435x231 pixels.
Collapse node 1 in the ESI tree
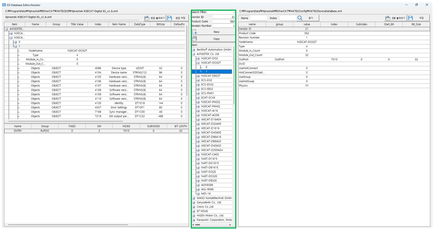coord(15,46)
